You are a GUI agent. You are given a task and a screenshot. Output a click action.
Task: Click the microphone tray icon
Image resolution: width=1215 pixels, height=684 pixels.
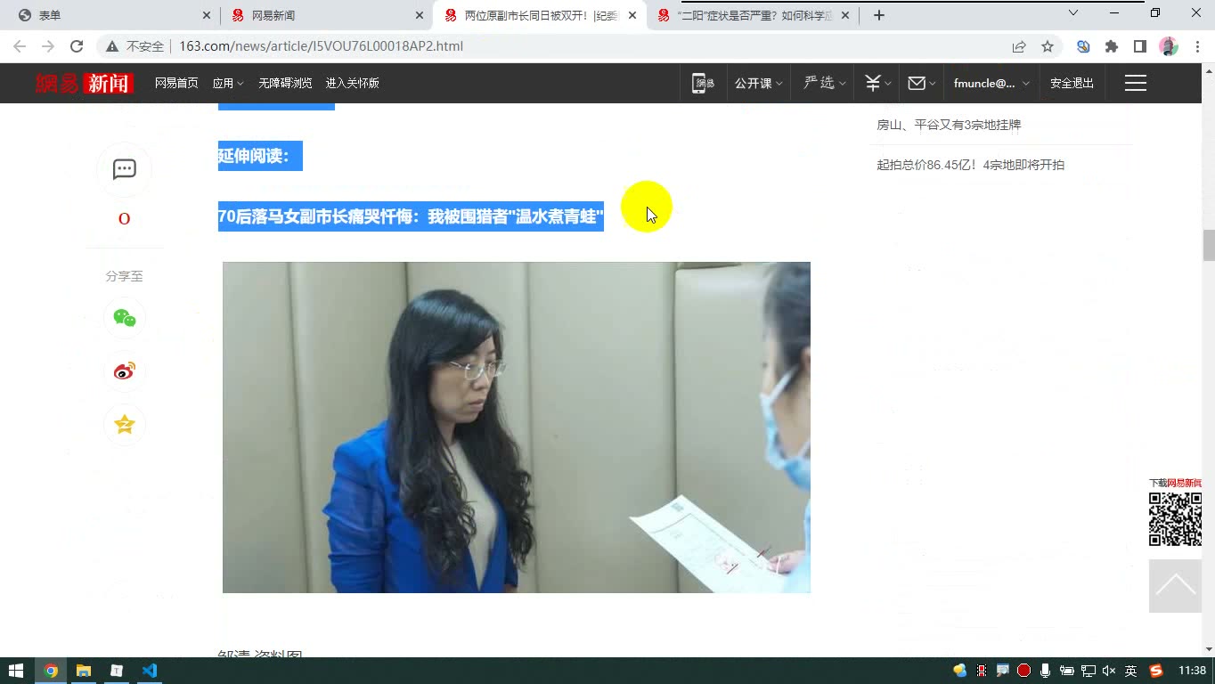point(1045,671)
